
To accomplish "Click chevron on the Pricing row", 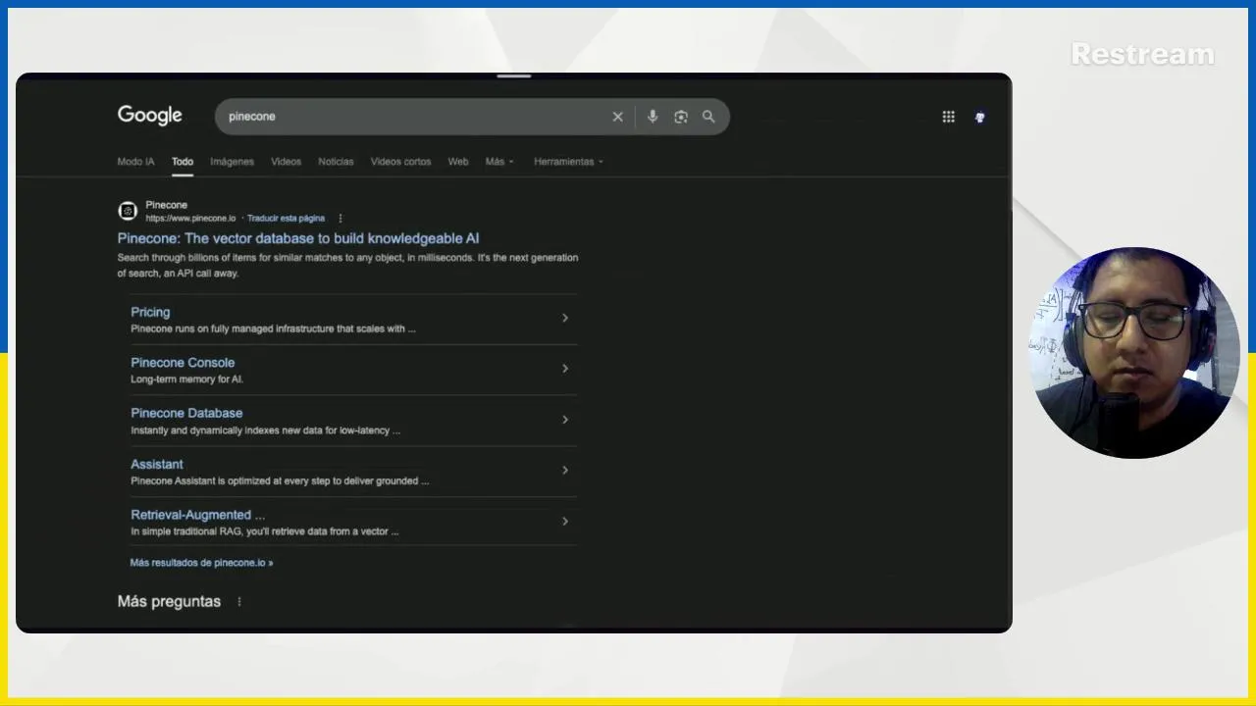I will 565,318.
